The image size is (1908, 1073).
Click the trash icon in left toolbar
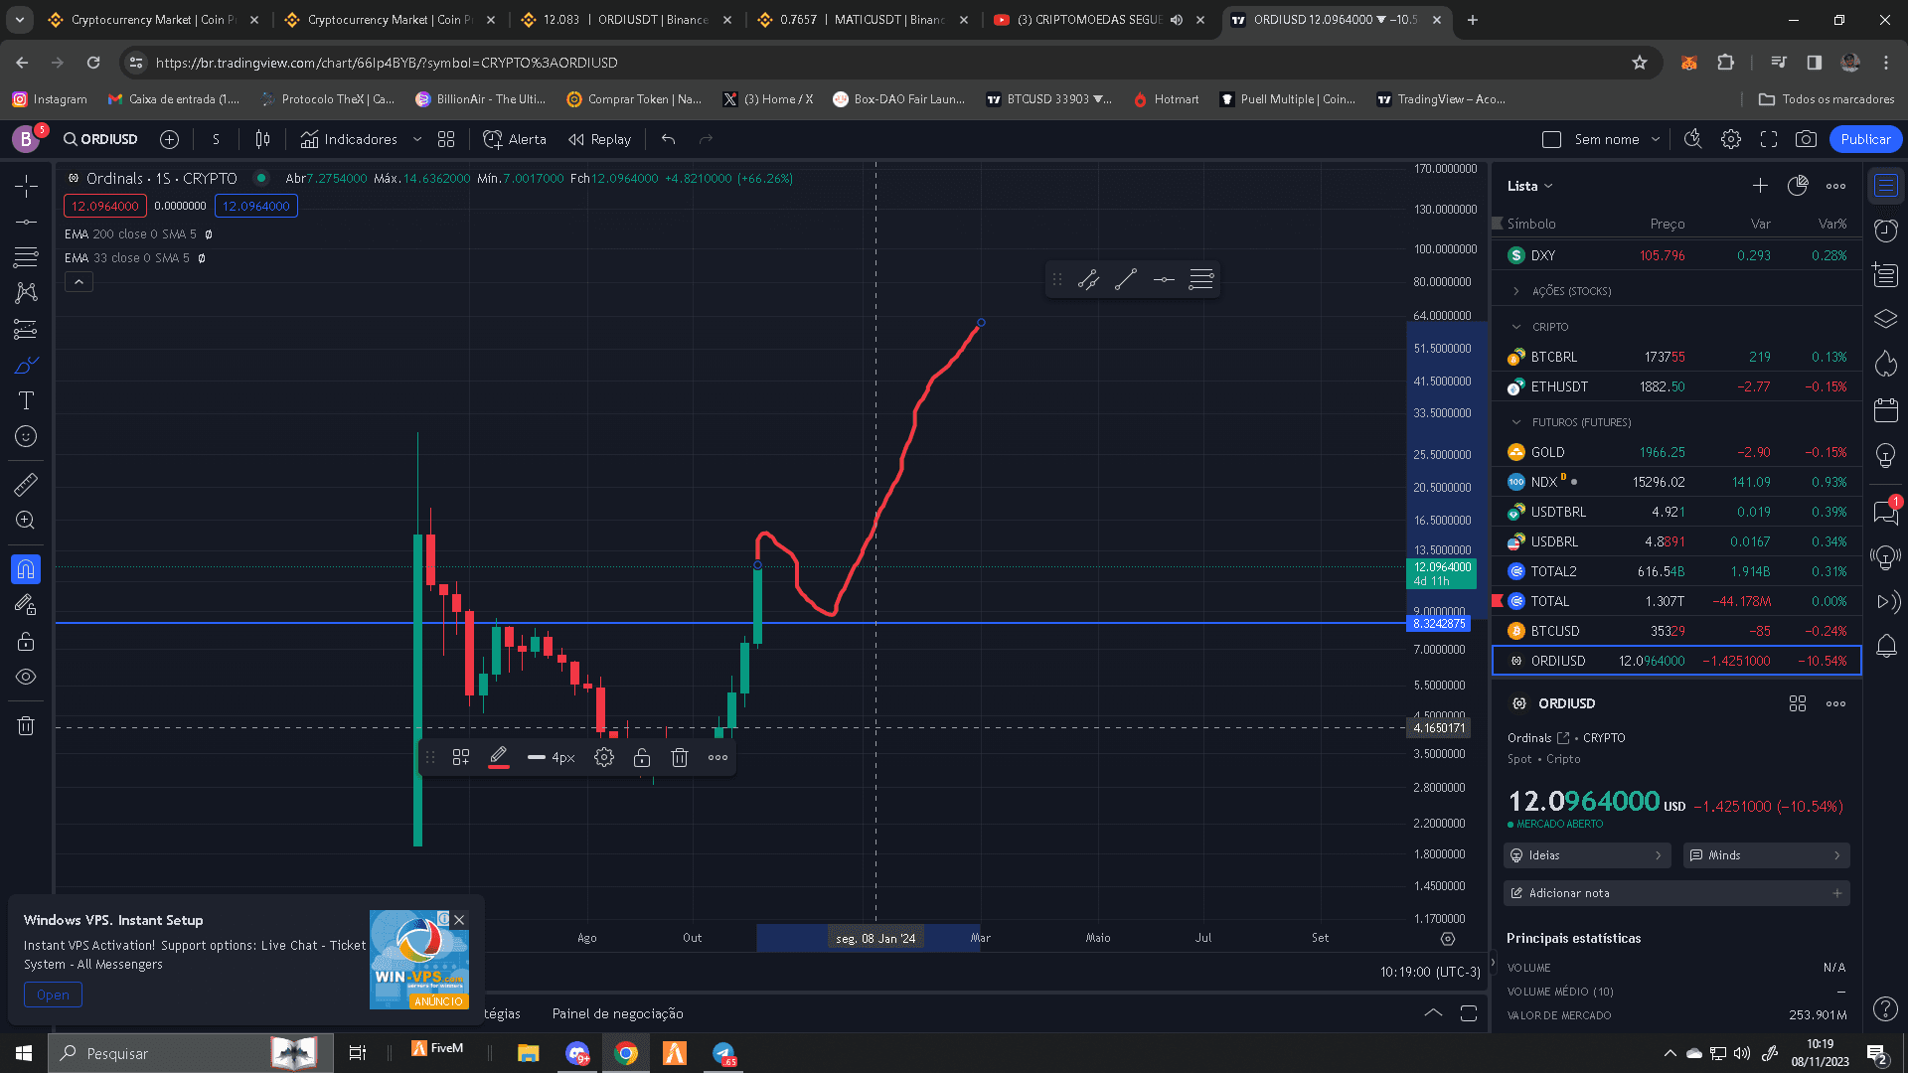tap(26, 725)
